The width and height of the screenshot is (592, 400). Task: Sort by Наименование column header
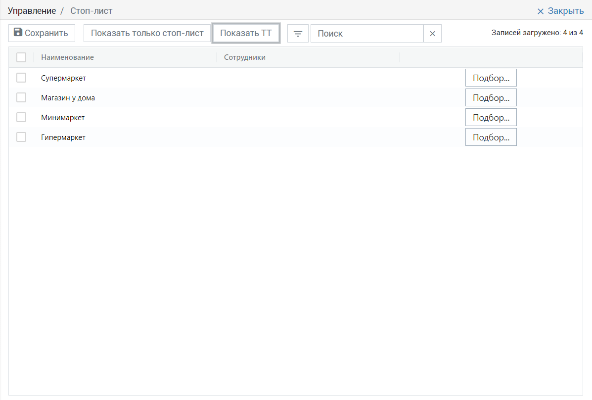click(67, 57)
